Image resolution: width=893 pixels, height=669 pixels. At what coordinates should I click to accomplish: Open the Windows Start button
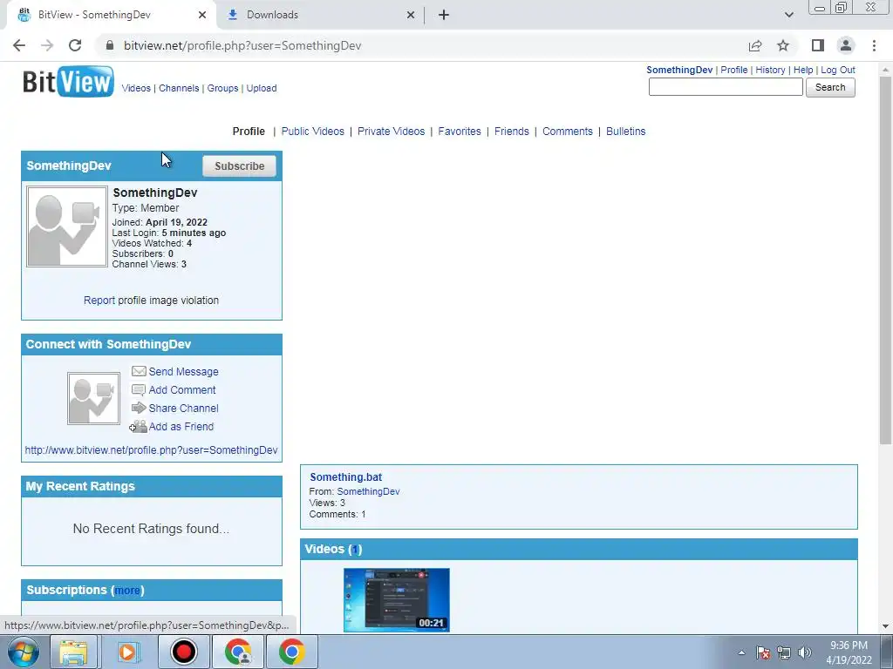tap(23, 652)
